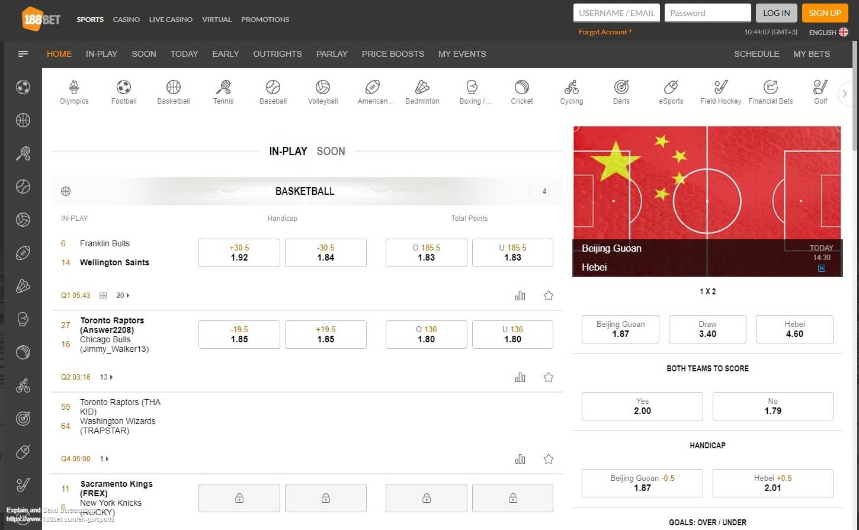Open the CASINO menu item
The width and height of the screenshot is (859, 530).
126,20
